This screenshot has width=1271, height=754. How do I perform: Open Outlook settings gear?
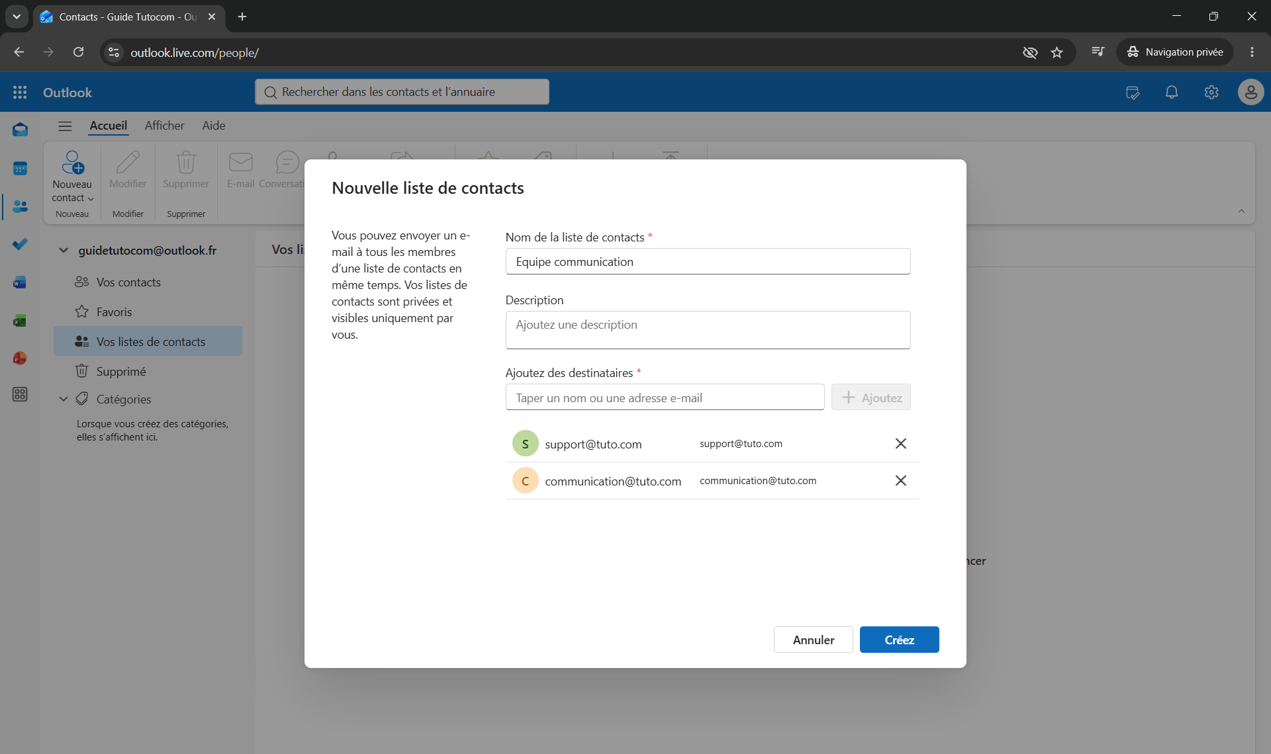(x=1211, y=93)
